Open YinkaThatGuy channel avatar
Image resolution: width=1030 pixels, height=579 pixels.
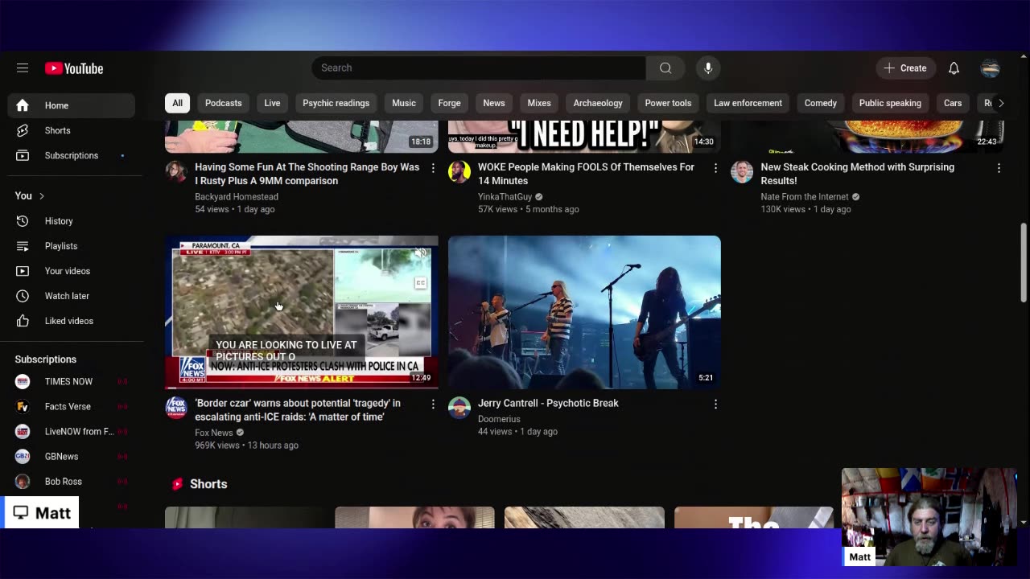click(x=459, y=171)
